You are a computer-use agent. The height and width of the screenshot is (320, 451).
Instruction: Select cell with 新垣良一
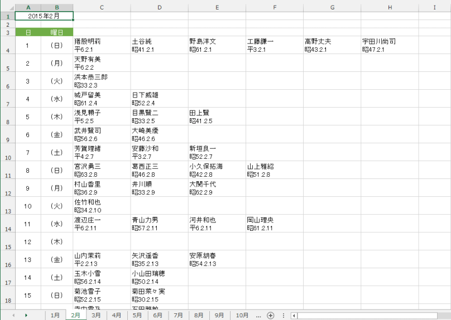pyautogui.click(x=217, y=152)
